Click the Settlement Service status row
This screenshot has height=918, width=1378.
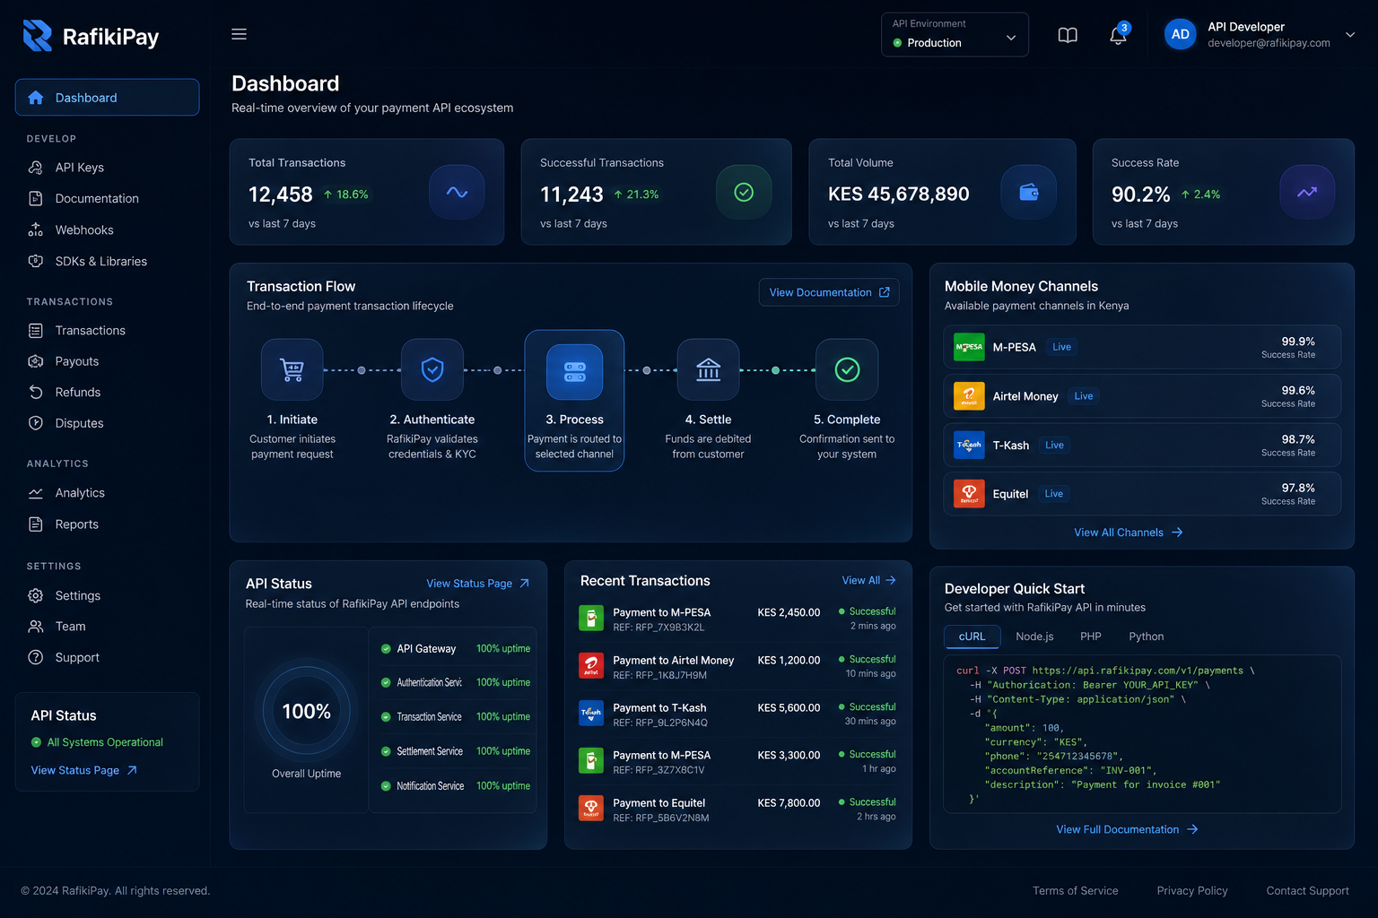click(x=456, y=751)
